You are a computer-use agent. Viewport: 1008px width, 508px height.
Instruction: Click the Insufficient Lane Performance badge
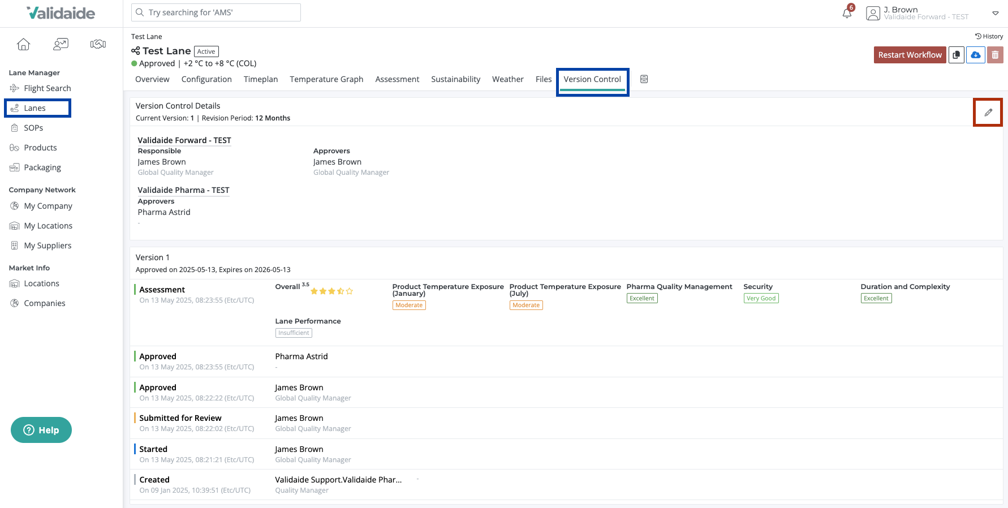(x=294, y=333)
